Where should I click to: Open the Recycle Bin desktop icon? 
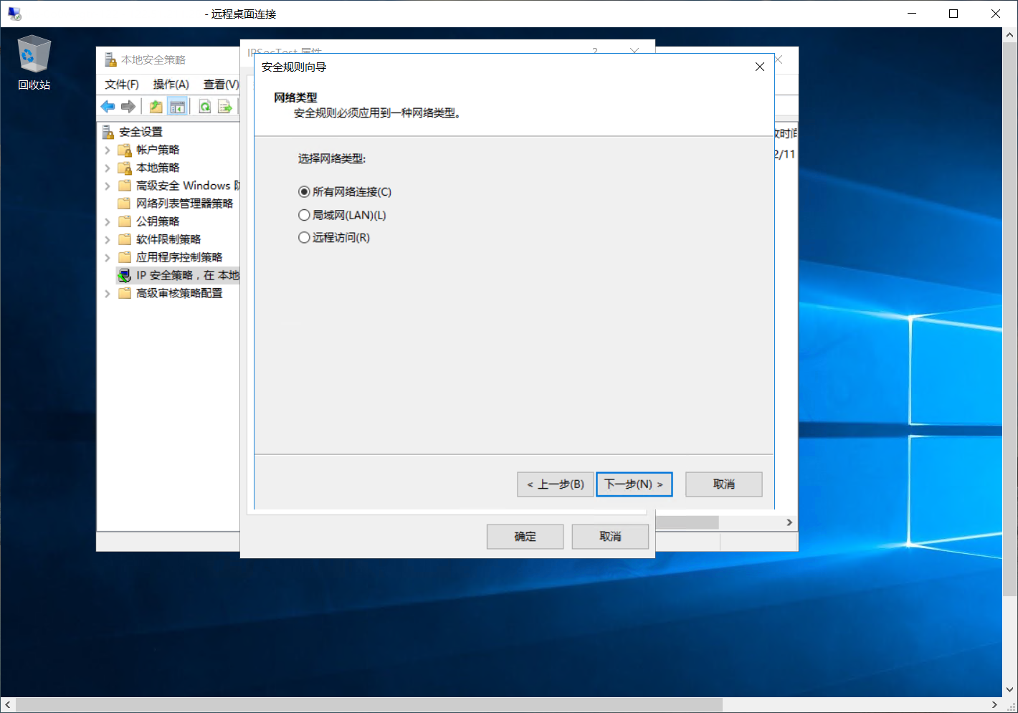click(x=34, y=63)
